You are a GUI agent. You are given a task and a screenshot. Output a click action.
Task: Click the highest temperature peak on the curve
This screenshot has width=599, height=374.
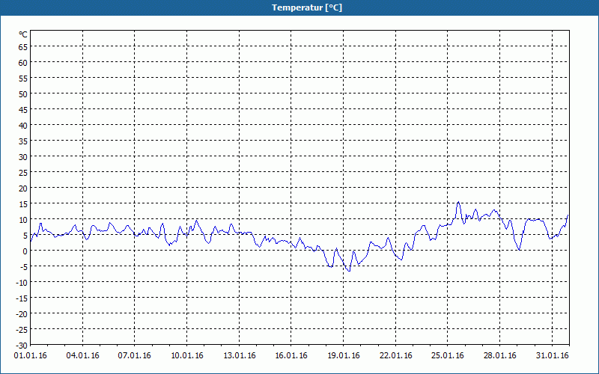[x=458, y=202]
